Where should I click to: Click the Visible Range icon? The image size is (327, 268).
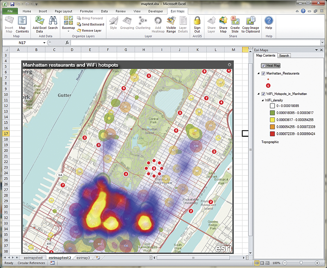pyautogui.click(x=171, y=25)
